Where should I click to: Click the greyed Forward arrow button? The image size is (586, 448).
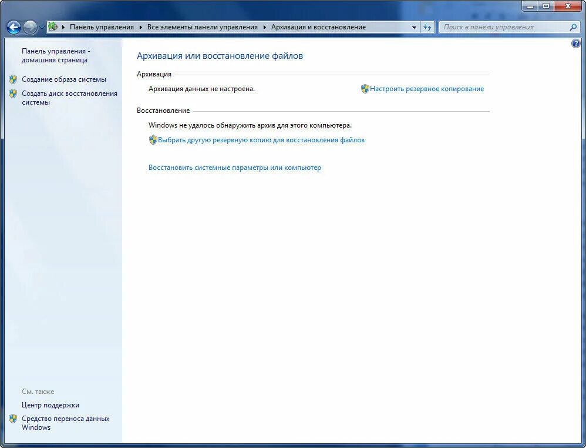30,27
